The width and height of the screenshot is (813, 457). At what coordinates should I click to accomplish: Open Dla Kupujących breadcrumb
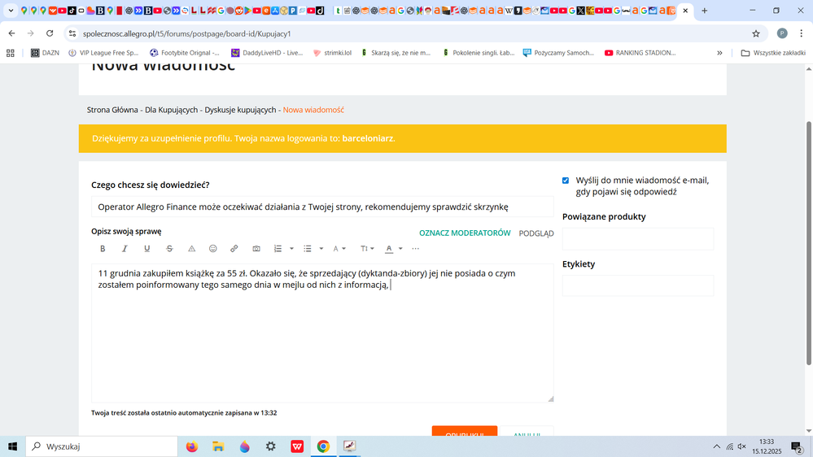click(x=171, y=110)
